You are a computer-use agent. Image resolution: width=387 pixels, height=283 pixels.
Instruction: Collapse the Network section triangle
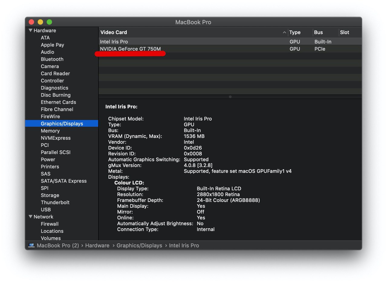coord(31,217)
